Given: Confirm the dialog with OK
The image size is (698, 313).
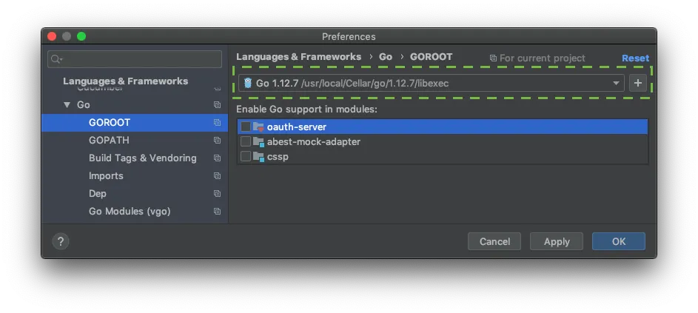Looking at the screenshot, I should 618,241.
